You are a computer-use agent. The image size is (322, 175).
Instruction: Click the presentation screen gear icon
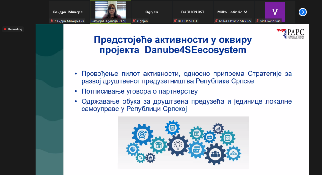coord(172,128)
